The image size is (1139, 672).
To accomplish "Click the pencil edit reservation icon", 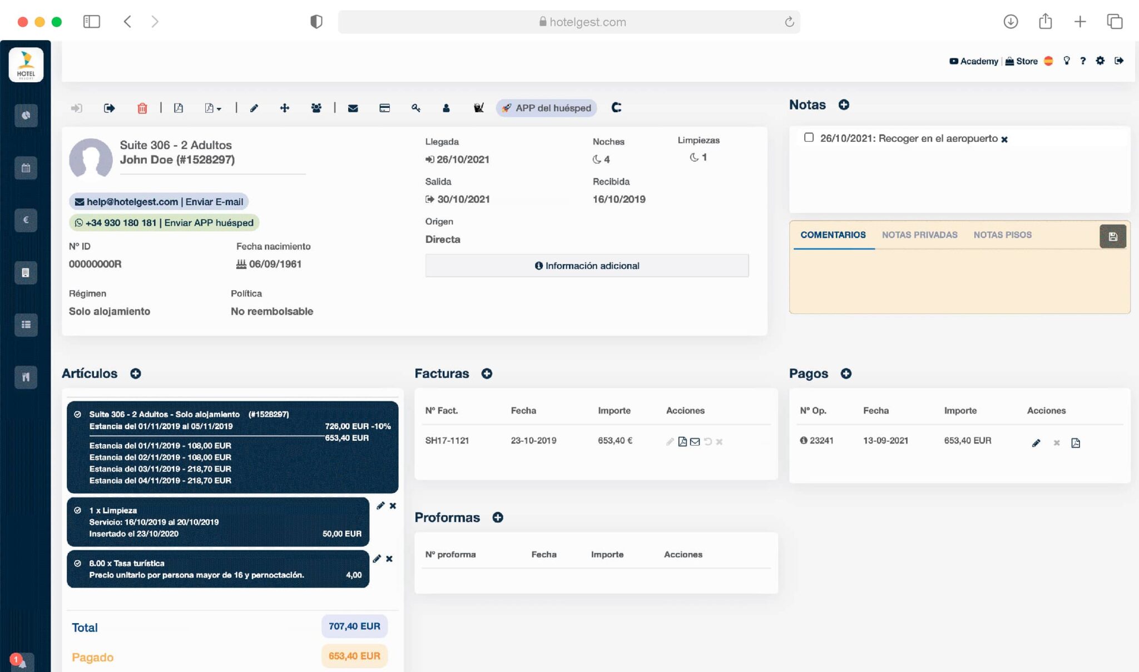I will (254, 108).
